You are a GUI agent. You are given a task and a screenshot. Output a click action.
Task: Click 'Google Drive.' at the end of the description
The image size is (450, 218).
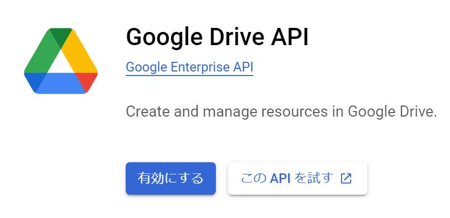click(x=392, y=112)
